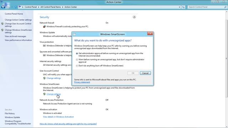
Task: Open Windows Program Compatibility Troubleshooter
Action: point(18,122)
